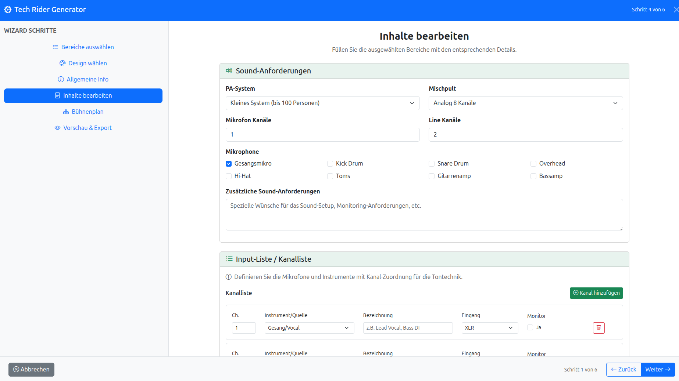679x381 pixels.
Task: Enable the Kick Drum microphone checkbox
Action: coord(330,164)
